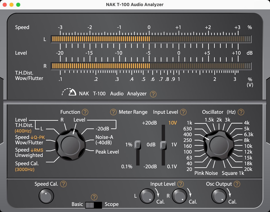Select the -20dB Level function

point(102,129)
